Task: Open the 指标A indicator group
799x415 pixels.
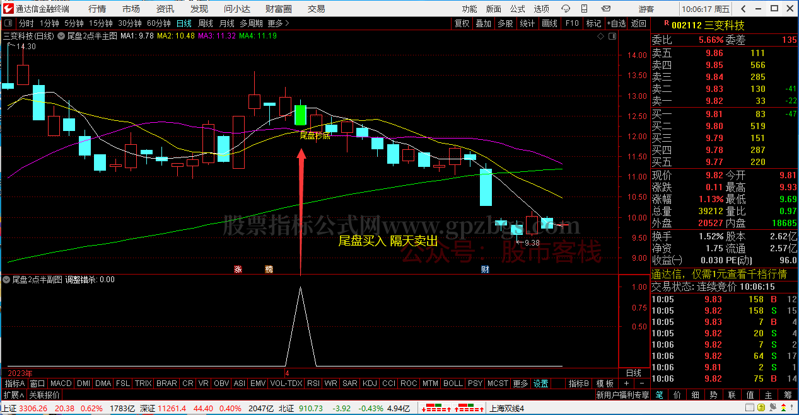Action: (15, 384)
